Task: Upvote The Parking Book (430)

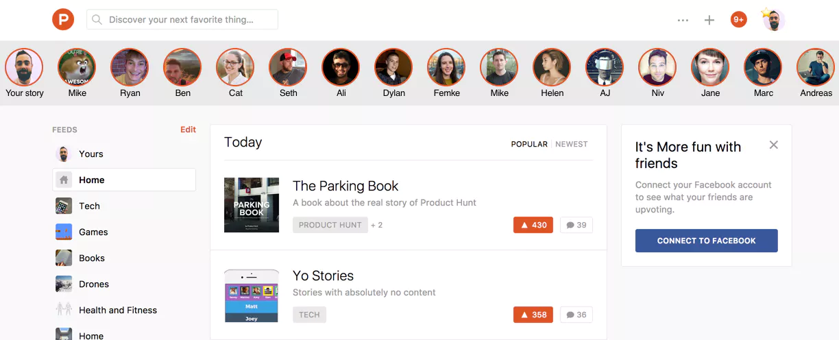Action: 533,225
